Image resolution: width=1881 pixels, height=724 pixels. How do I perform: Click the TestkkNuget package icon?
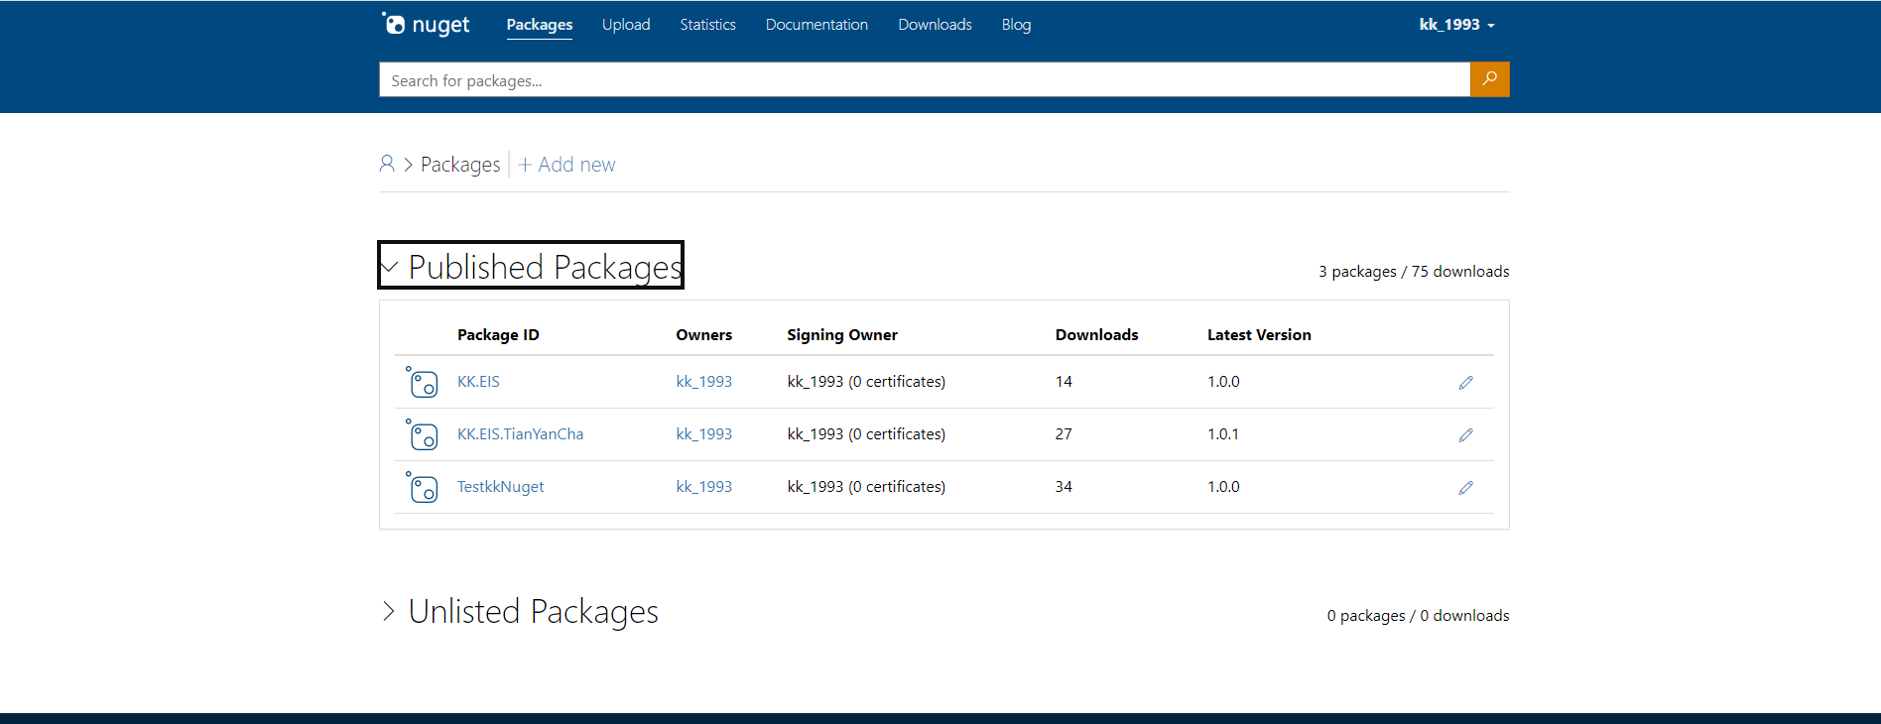pos(423,487)
